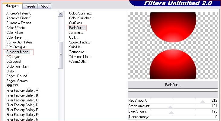Select the Navigator tab

pos(13,6)
